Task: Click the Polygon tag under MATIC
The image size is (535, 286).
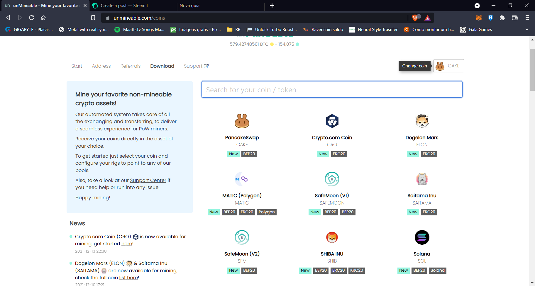Action: [x=267, y=212]
